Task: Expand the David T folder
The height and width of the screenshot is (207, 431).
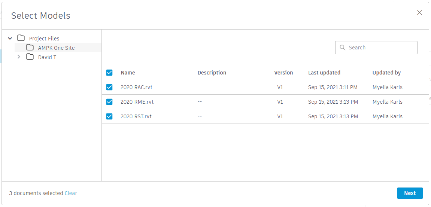Action: tap(19, 57)
